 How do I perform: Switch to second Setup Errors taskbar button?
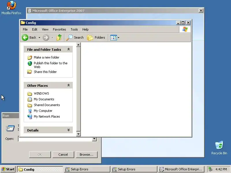pyautogui.click(x=134, y=169)
